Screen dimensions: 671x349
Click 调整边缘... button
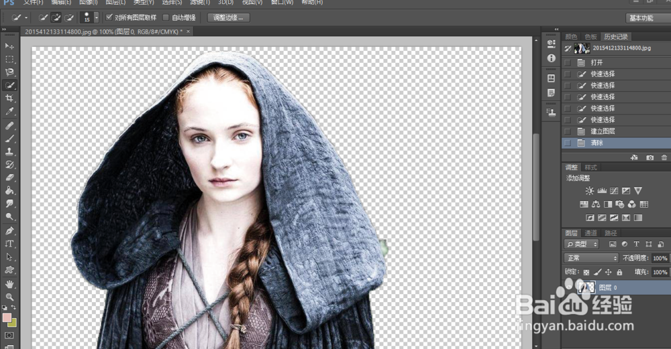pos(228,17)
